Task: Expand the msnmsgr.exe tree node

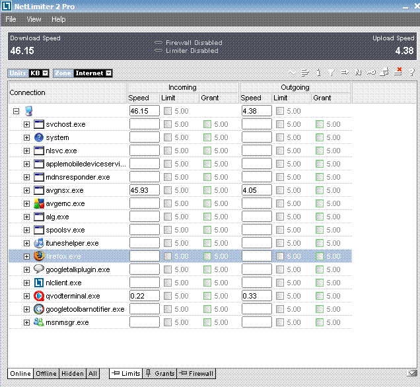Action: pos(27,322)
